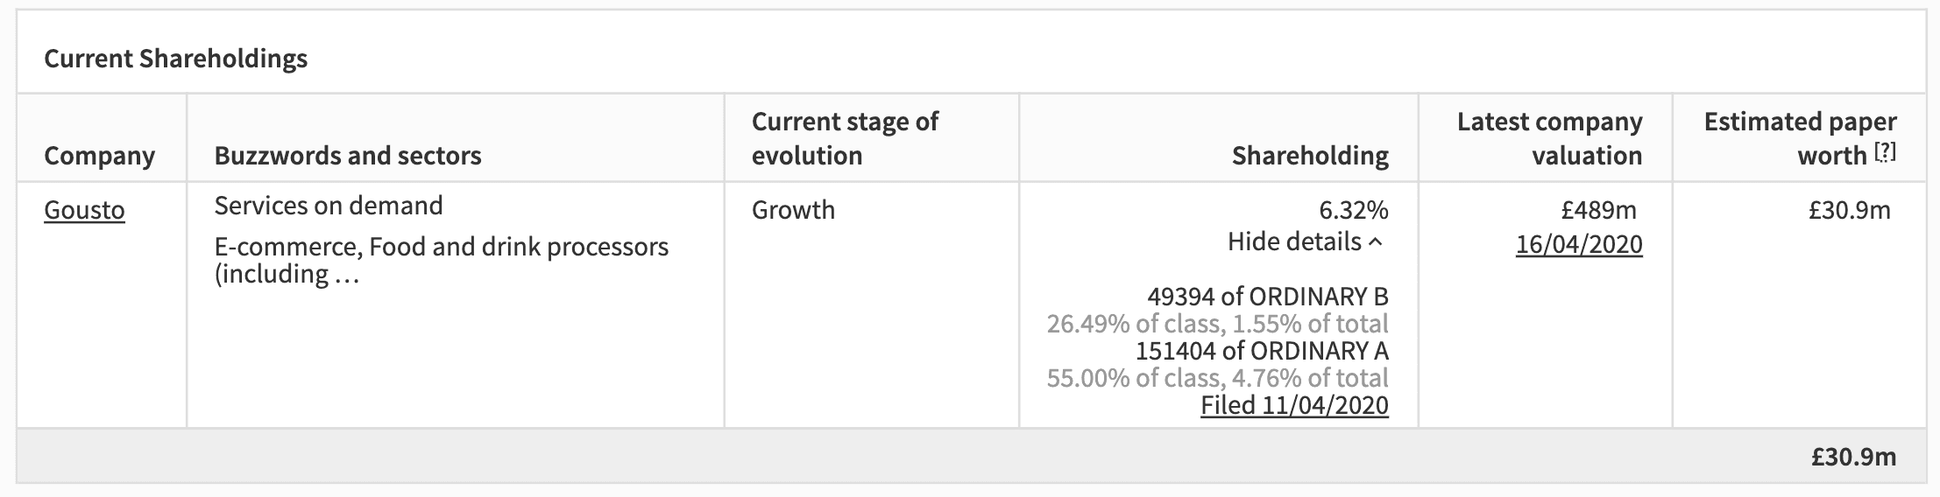The image size is (1940, 497).
Task: Click the Shareholding column header
Action: pyautogui.click(x=1310, y=156)
